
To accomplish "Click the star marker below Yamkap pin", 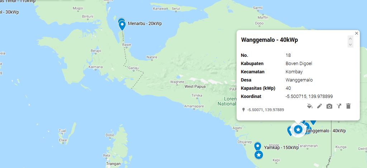I will (259, 155).
